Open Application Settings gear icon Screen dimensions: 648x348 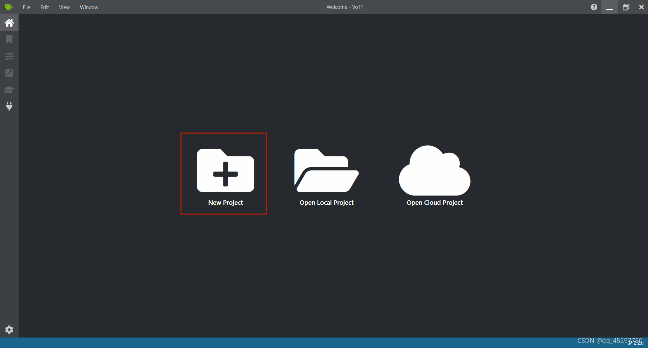[9, 329]
